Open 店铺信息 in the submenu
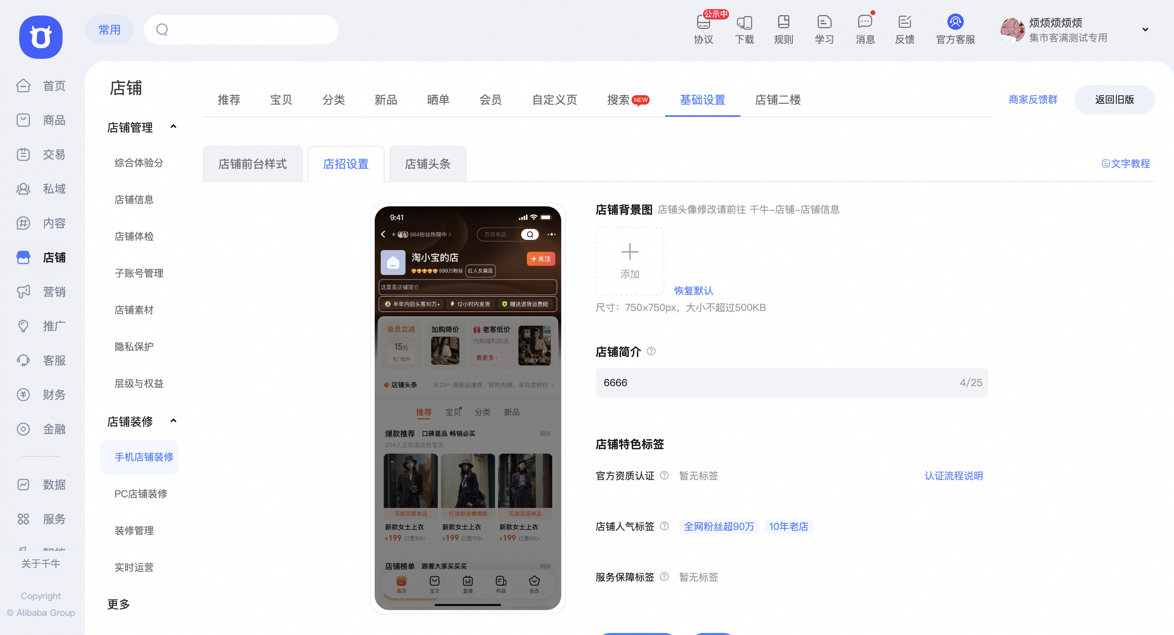The height and width of the screenshot is (635, 1174). click(x=133, y=199)
